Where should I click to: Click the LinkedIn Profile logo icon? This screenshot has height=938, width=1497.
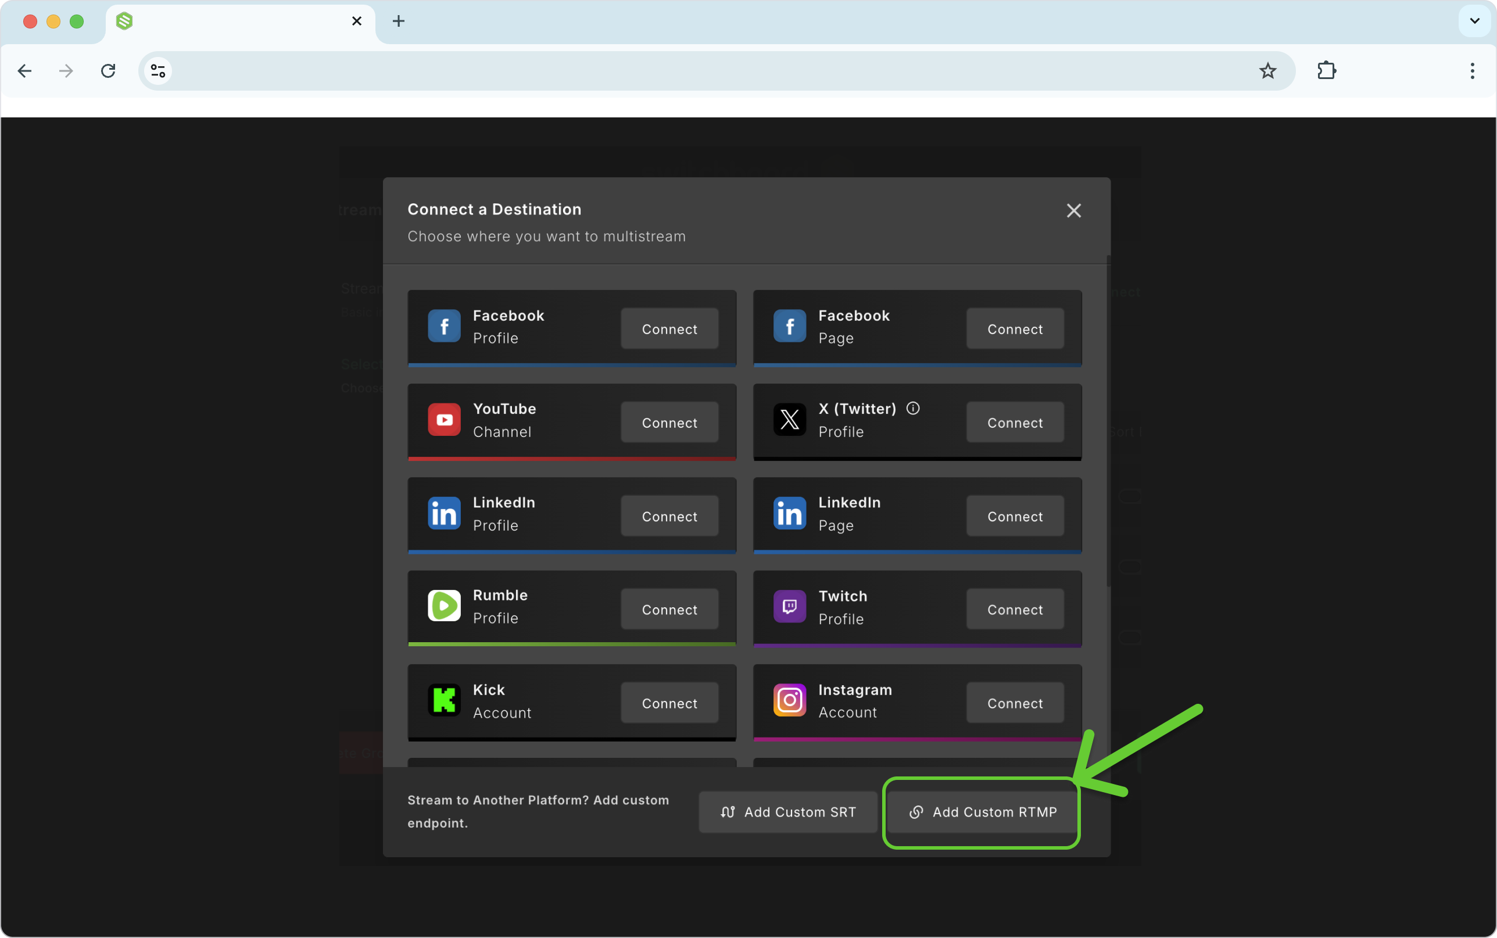444,514
